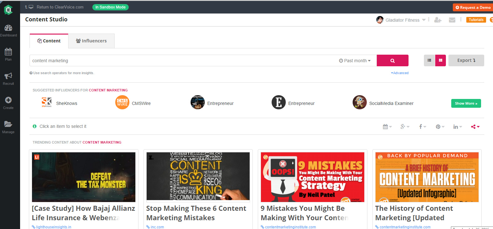493x229 pixels.
Task: Click The History of Content Marketing title
Action: pos(414,213)
